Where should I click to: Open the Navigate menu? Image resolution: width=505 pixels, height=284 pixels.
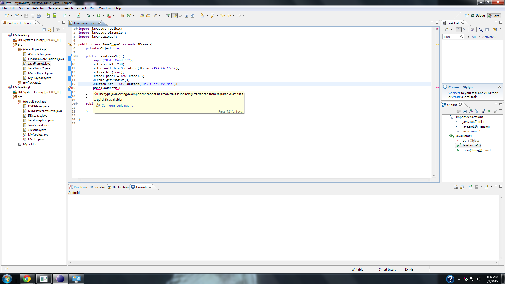(x=54, y=8)
